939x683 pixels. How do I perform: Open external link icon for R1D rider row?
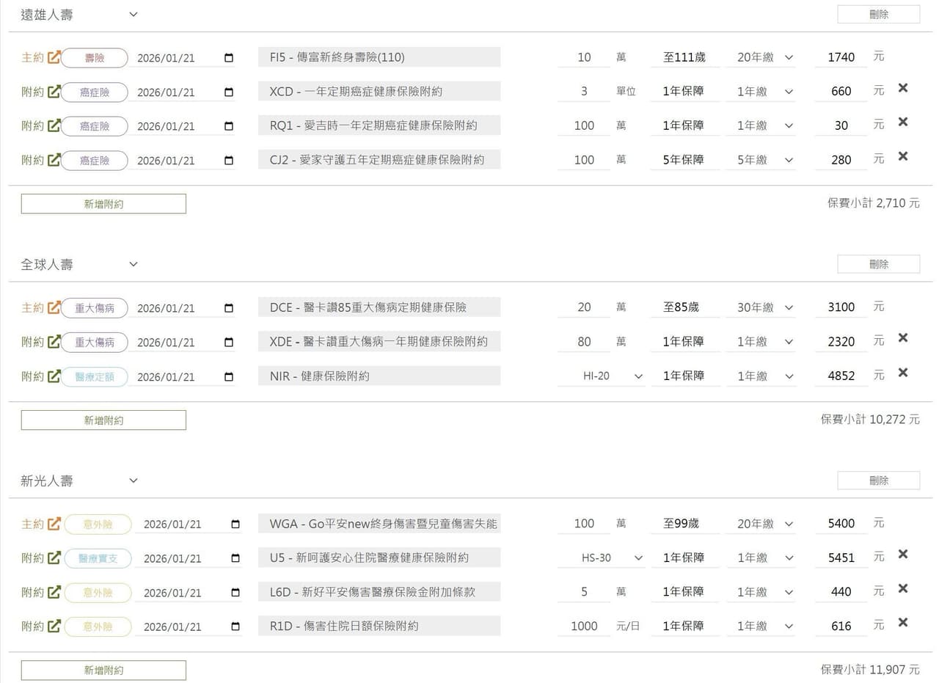pyautogui.click(x=54, y=627)
